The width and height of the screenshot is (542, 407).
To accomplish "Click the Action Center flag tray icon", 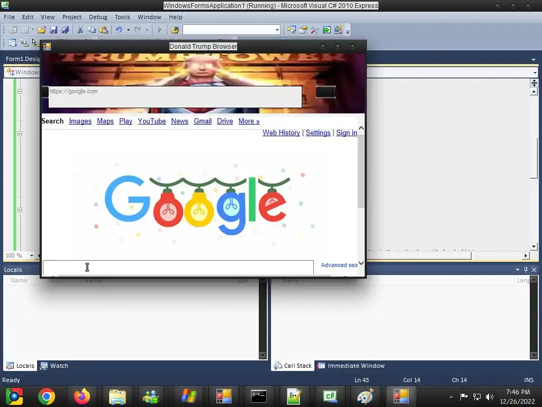I will [x=464, y=396].
